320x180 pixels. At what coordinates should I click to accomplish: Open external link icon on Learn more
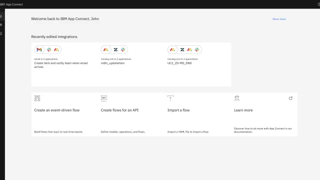pyautogui.click(x=290, y=98)
